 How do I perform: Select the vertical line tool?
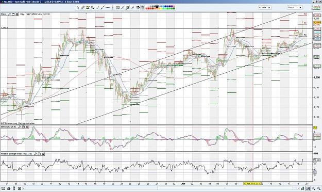(113, 8)
